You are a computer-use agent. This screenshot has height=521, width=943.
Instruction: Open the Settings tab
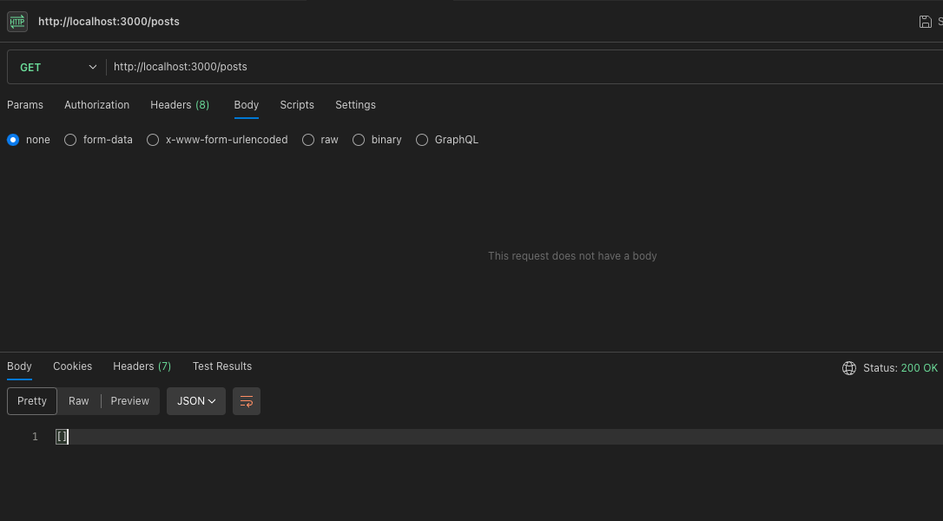click(355, 105)
